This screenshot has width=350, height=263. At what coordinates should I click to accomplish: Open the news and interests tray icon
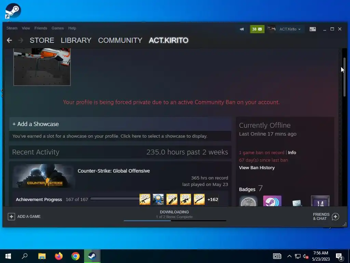(277, 256)
